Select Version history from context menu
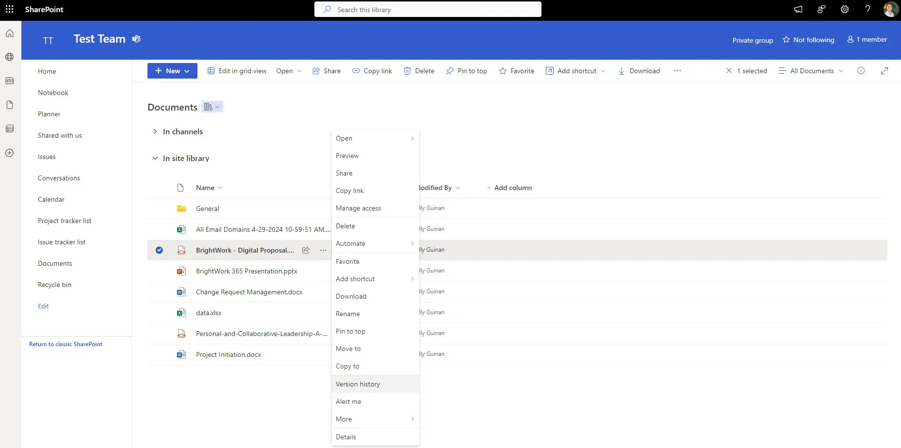This screenshot has height=448, width=901. [x=358, y=384]
